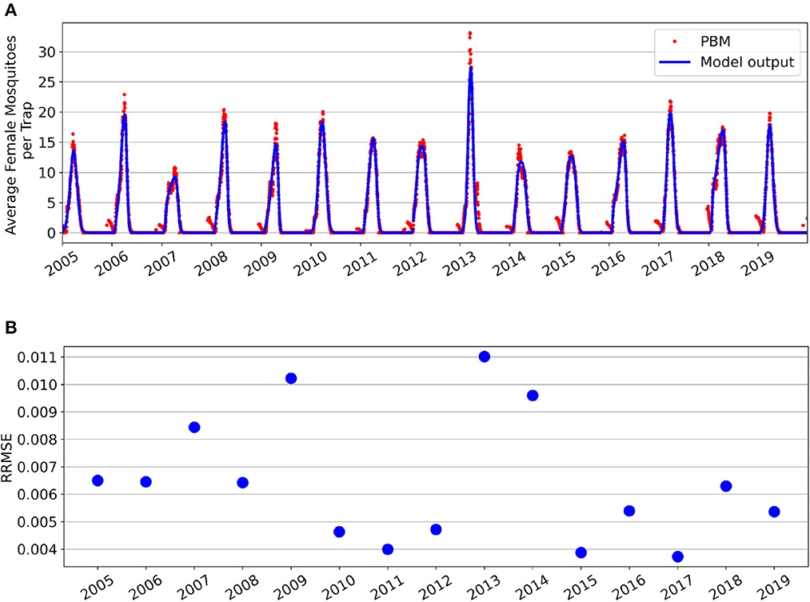The image size is (810, 602).
Task: Click the 2008 x-axis label in panel A
Action: pyautogui.click(x=211, y=263)
